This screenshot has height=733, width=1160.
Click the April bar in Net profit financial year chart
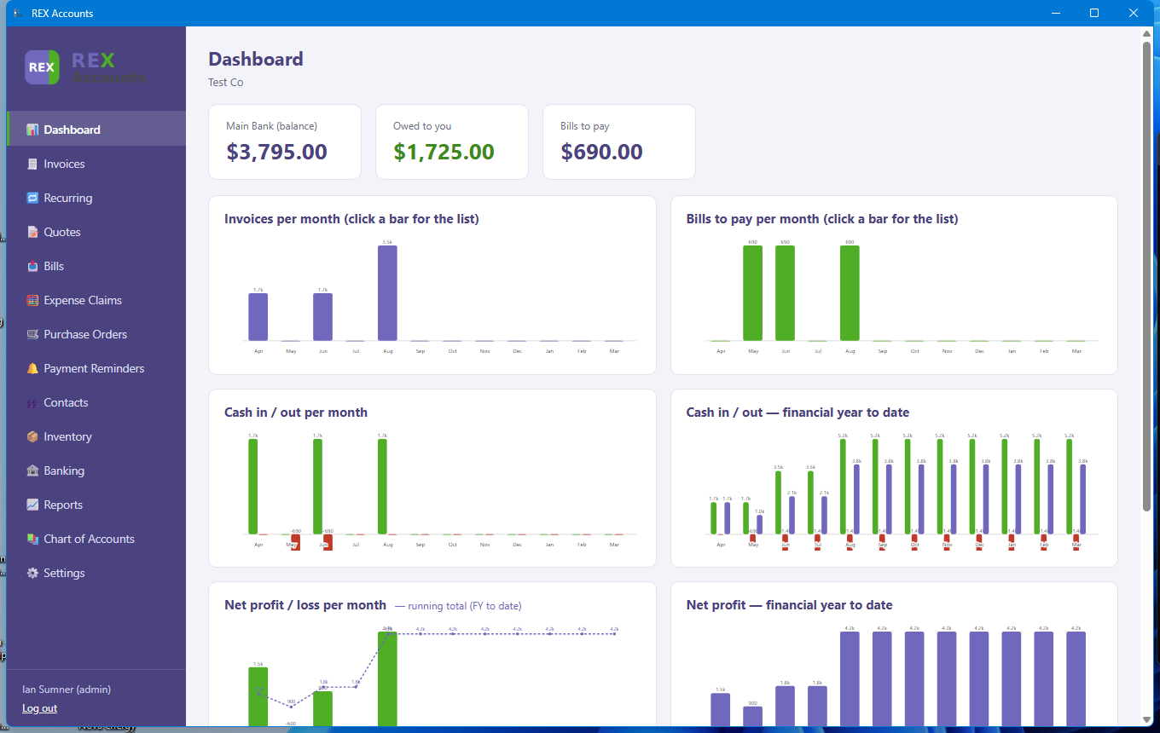point(721,709)
